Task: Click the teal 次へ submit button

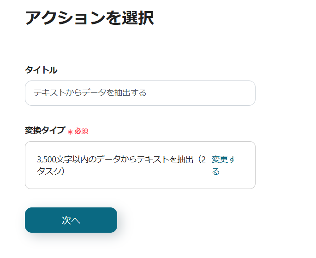Action: tap(71, 220)
